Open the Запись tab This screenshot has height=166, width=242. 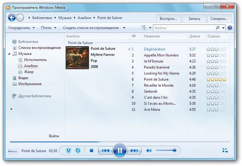194,19
